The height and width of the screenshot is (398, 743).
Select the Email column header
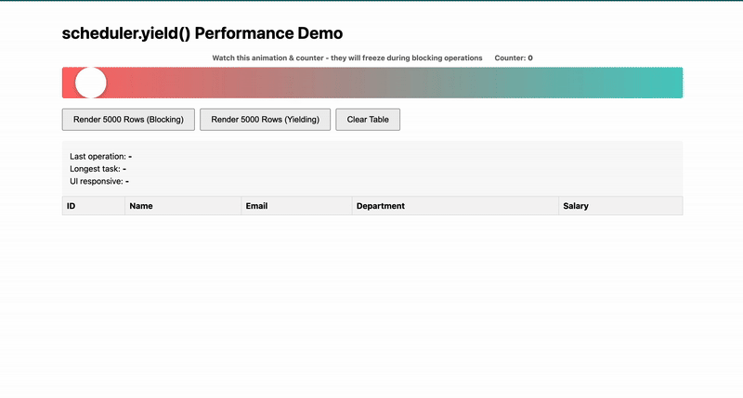pos(256,206)
